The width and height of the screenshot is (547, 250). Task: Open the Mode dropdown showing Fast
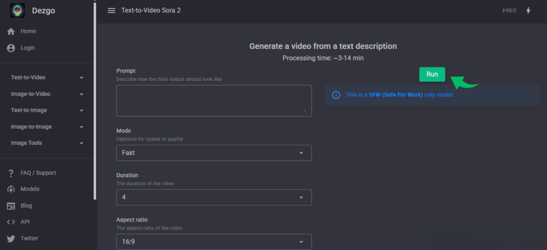pyautogui.click(x=214, y=153)
